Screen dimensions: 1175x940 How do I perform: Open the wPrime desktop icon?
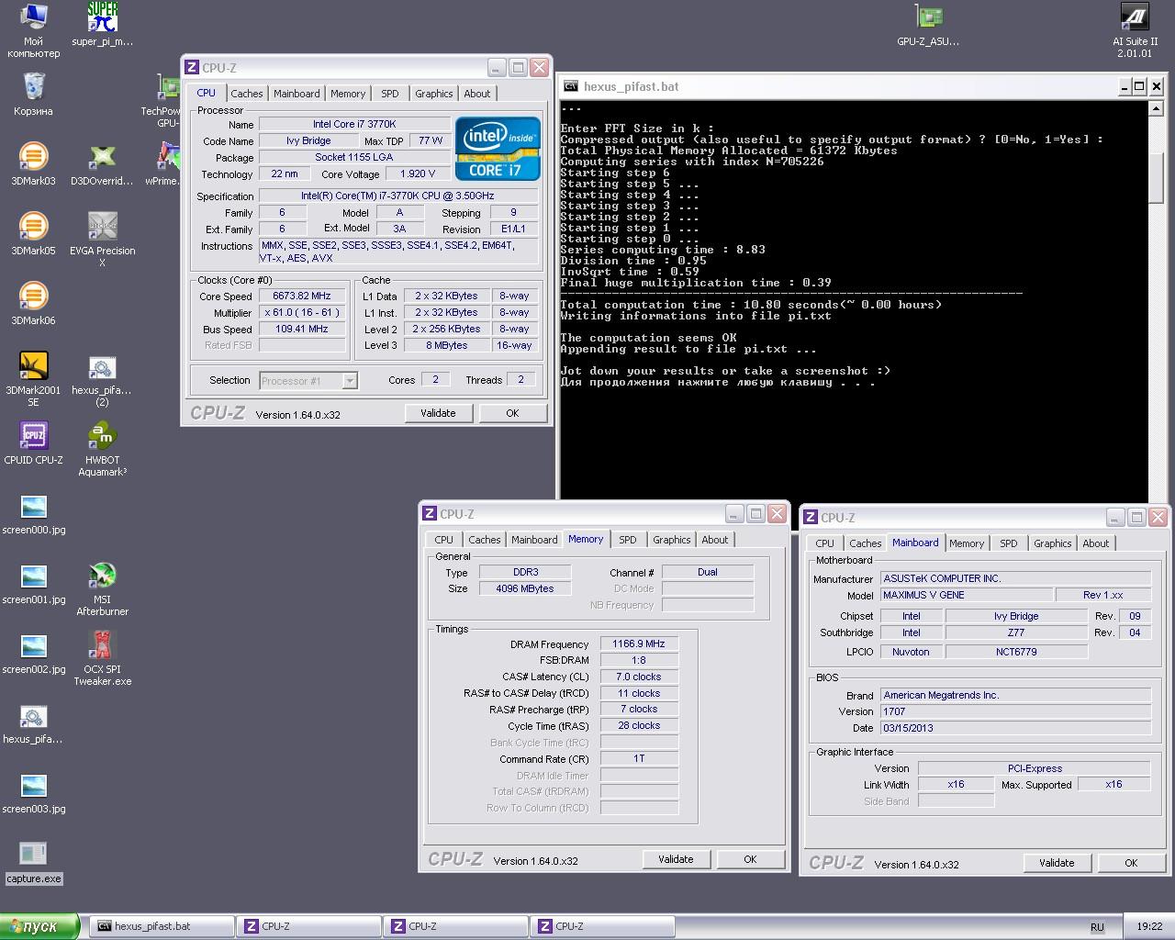coord(166,163)
